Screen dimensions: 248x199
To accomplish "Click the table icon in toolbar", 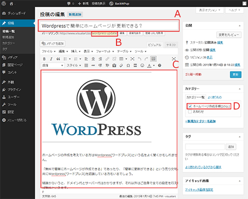I will (121, 59).
